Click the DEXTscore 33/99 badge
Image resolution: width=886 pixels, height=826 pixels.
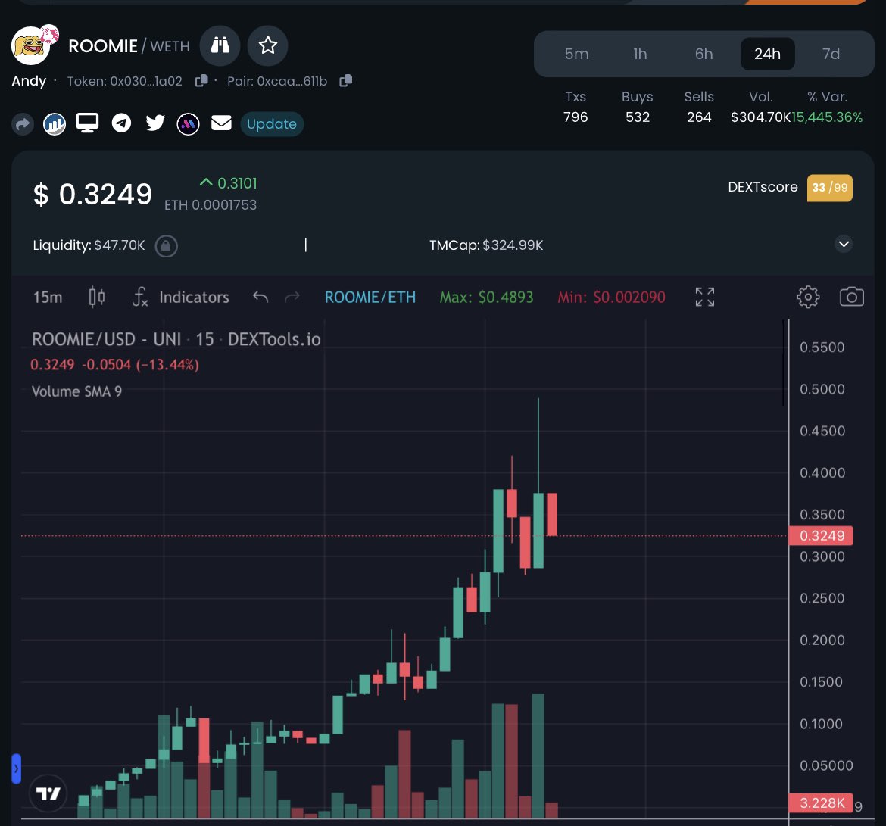pos(829,188)
